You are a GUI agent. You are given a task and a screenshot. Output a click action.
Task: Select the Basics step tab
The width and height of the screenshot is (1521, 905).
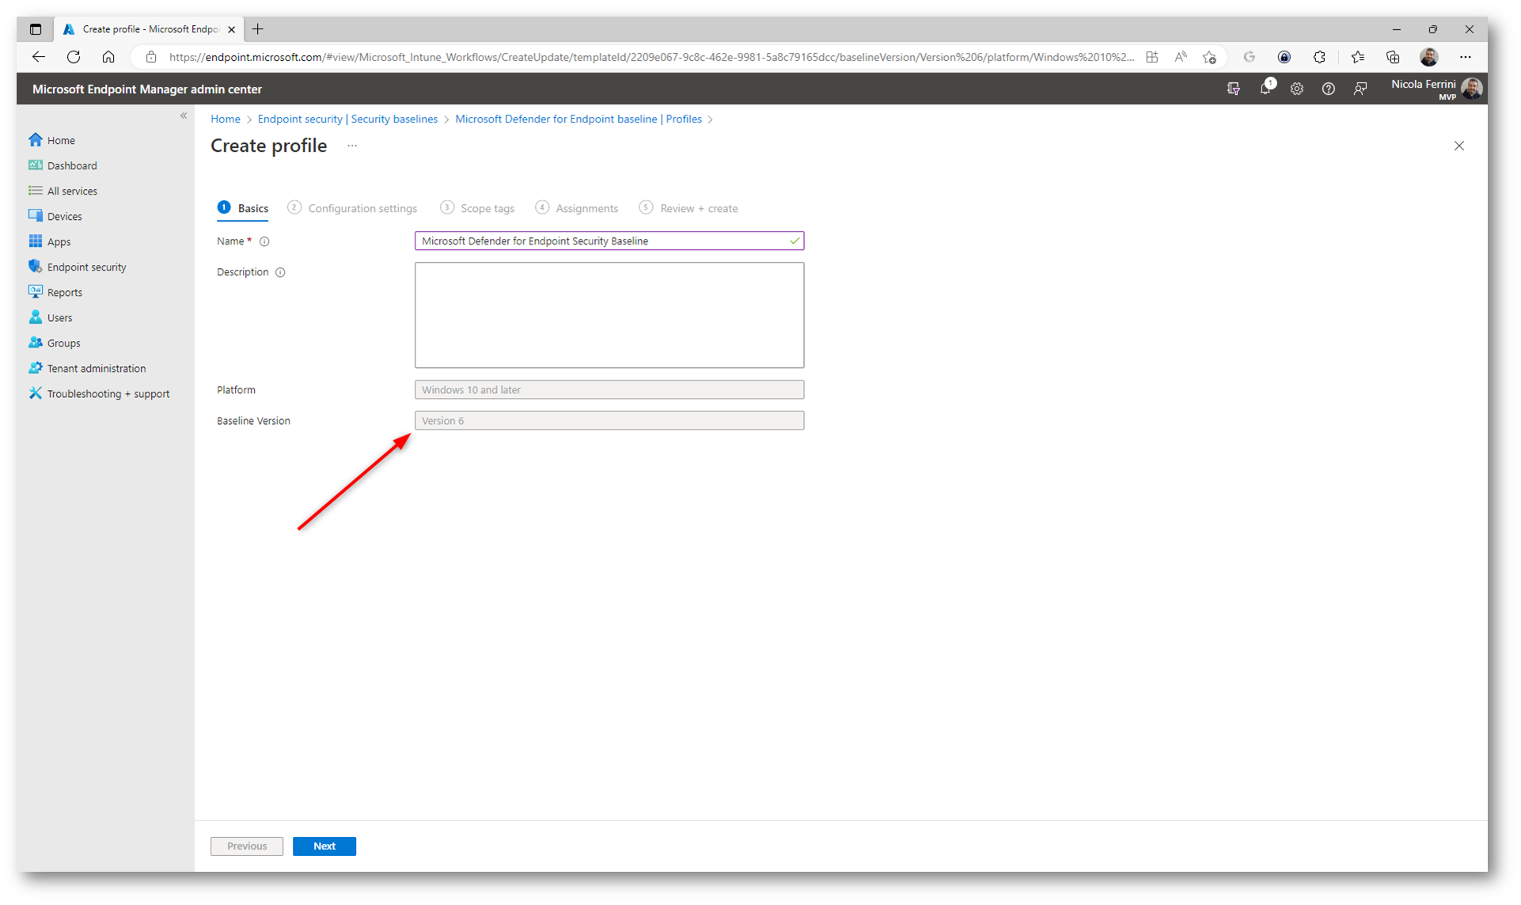(243, 208)
